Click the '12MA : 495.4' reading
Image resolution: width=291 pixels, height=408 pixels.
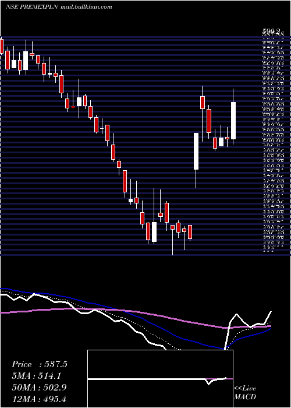(x=40, y=399)
